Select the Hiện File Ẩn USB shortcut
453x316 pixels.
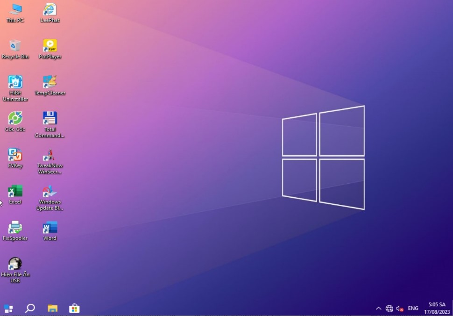click(x=15, y=270)
